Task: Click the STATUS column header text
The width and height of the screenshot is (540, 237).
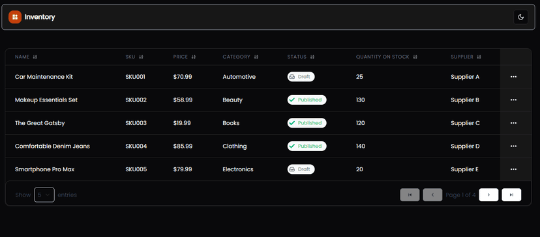Action: click(x=297, y=57)
